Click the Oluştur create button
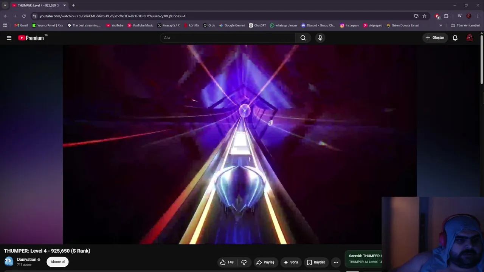The image size is (484, 272). pos(435,38)
